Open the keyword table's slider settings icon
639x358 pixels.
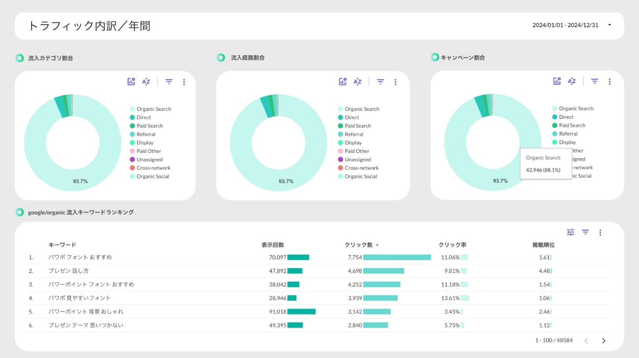tap(570, 232)
